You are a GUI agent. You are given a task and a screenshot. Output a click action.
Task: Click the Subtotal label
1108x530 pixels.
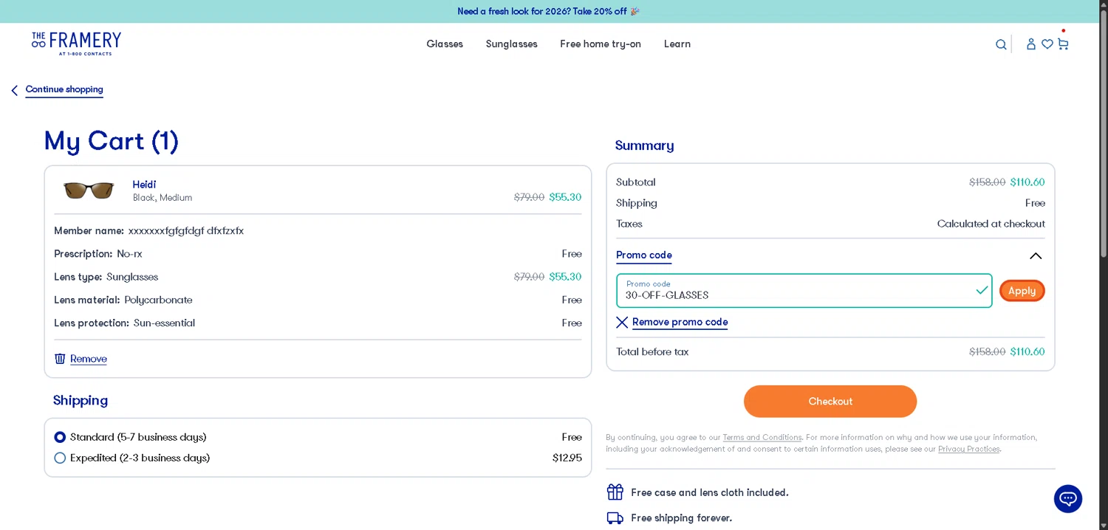tap(636, 182)
